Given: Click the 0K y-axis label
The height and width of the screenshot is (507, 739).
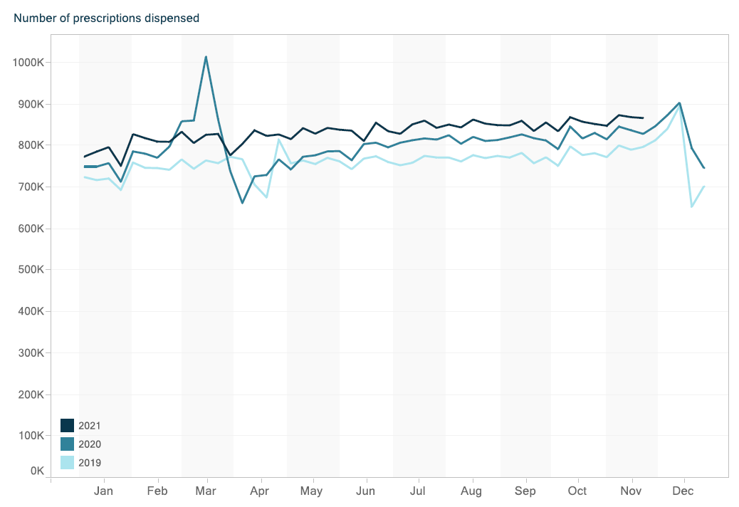Looking at the screenshot, I should point(37,471).
